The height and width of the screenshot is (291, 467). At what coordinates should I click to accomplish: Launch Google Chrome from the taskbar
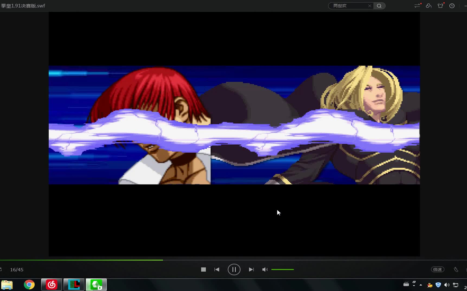(29, 285)
